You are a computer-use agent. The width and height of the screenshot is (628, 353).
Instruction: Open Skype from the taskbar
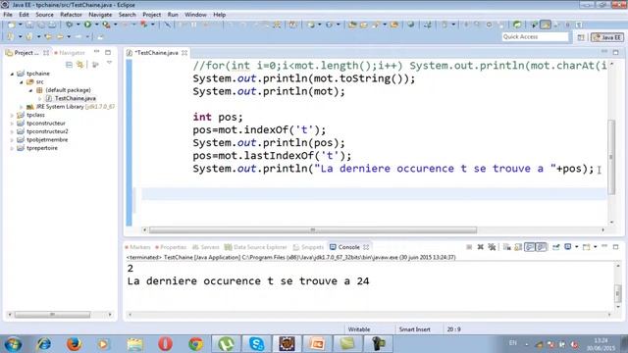(x=256, y=344)
